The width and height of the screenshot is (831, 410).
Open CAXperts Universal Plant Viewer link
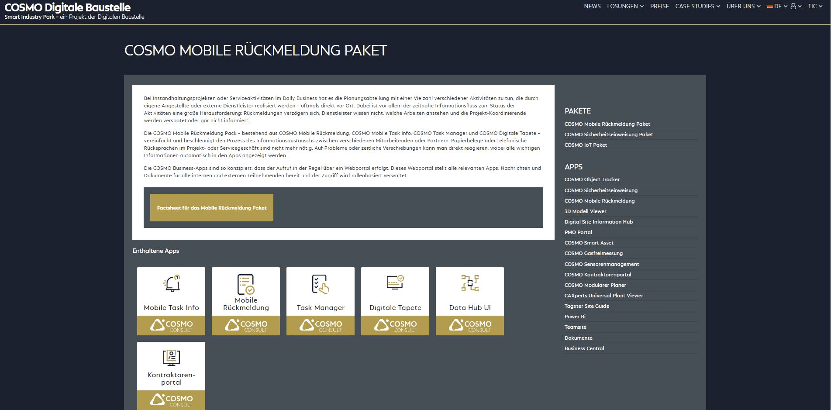603,296
